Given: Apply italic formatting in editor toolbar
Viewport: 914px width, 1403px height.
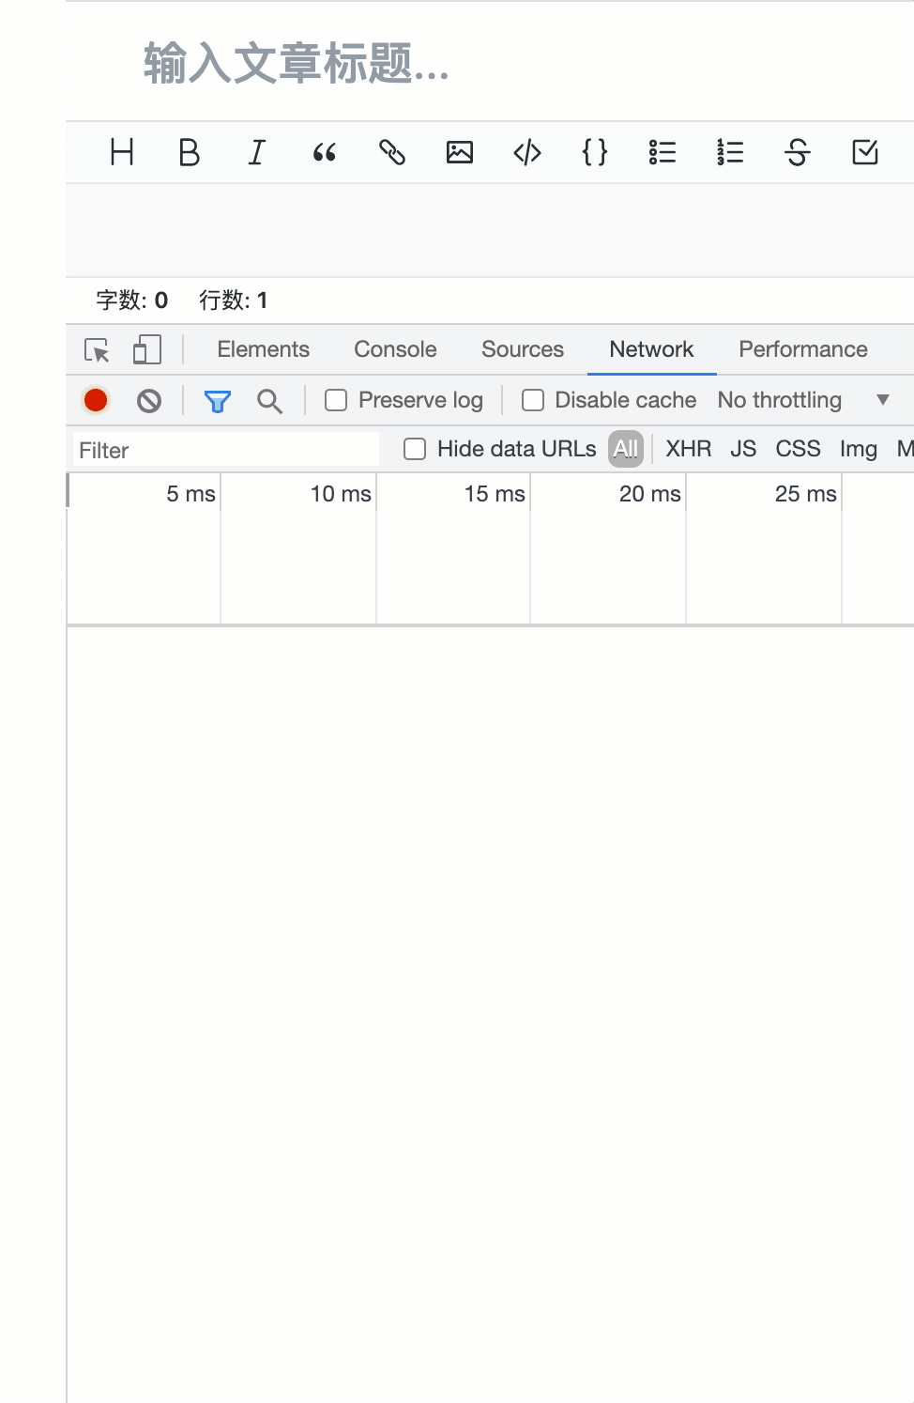Looking at the screenshot, I should 256,152.
